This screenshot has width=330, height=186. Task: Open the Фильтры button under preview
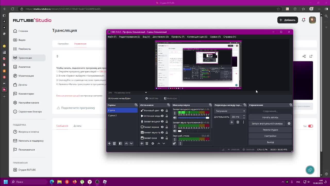click(x=170, y=98)
